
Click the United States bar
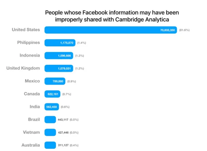coord(110,30)
